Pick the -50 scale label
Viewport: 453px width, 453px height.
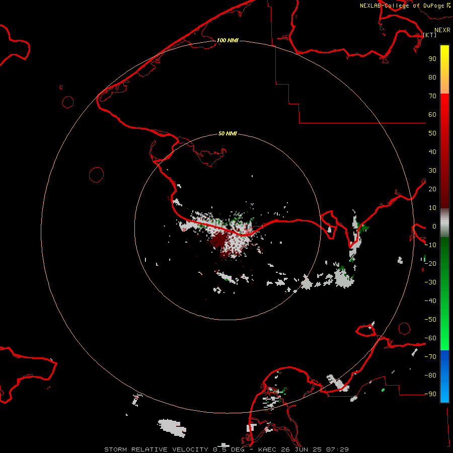(430, 320)
